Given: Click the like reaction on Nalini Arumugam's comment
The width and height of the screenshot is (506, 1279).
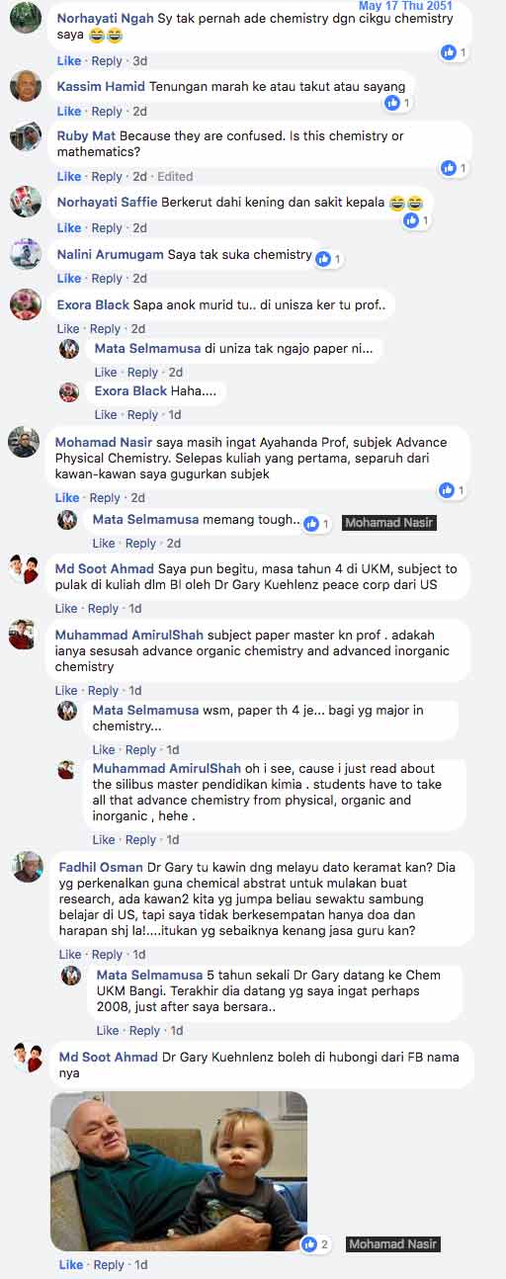Looking at the screenshot, I should coord(328,258).
